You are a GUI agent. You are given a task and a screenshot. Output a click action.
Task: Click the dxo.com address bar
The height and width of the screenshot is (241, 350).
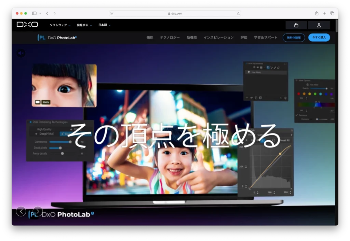click(175, 13)
